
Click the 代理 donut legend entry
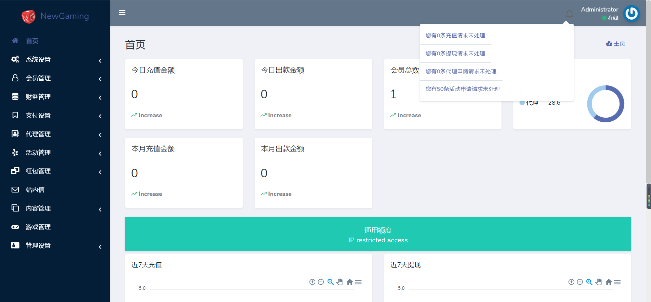(x=529, y=103)
